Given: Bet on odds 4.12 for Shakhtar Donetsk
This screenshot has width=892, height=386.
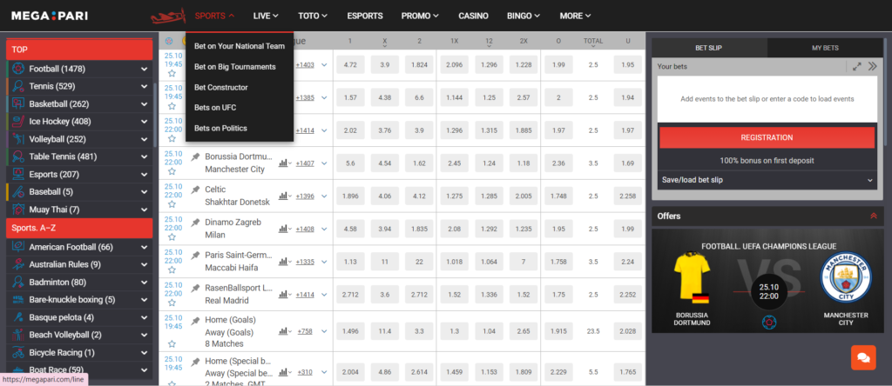Looking at the screenshot, I should point(419,196).
